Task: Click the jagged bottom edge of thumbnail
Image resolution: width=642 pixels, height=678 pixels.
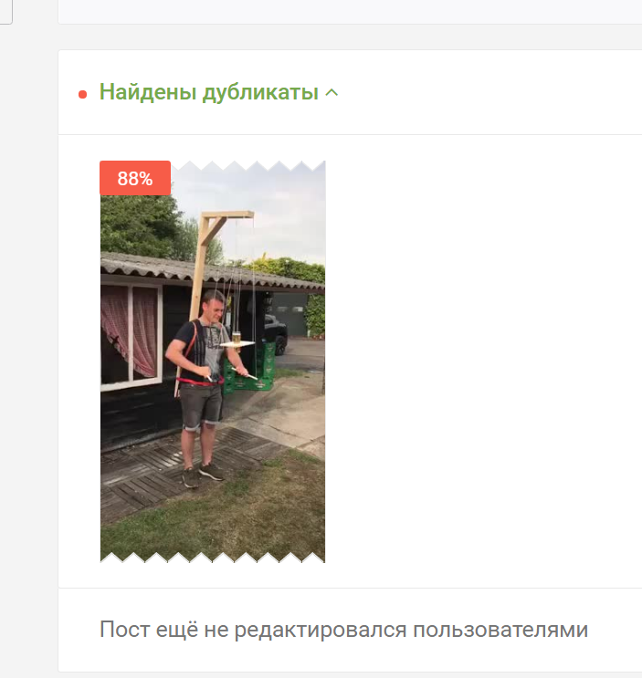Action: (x=213, y=558)
